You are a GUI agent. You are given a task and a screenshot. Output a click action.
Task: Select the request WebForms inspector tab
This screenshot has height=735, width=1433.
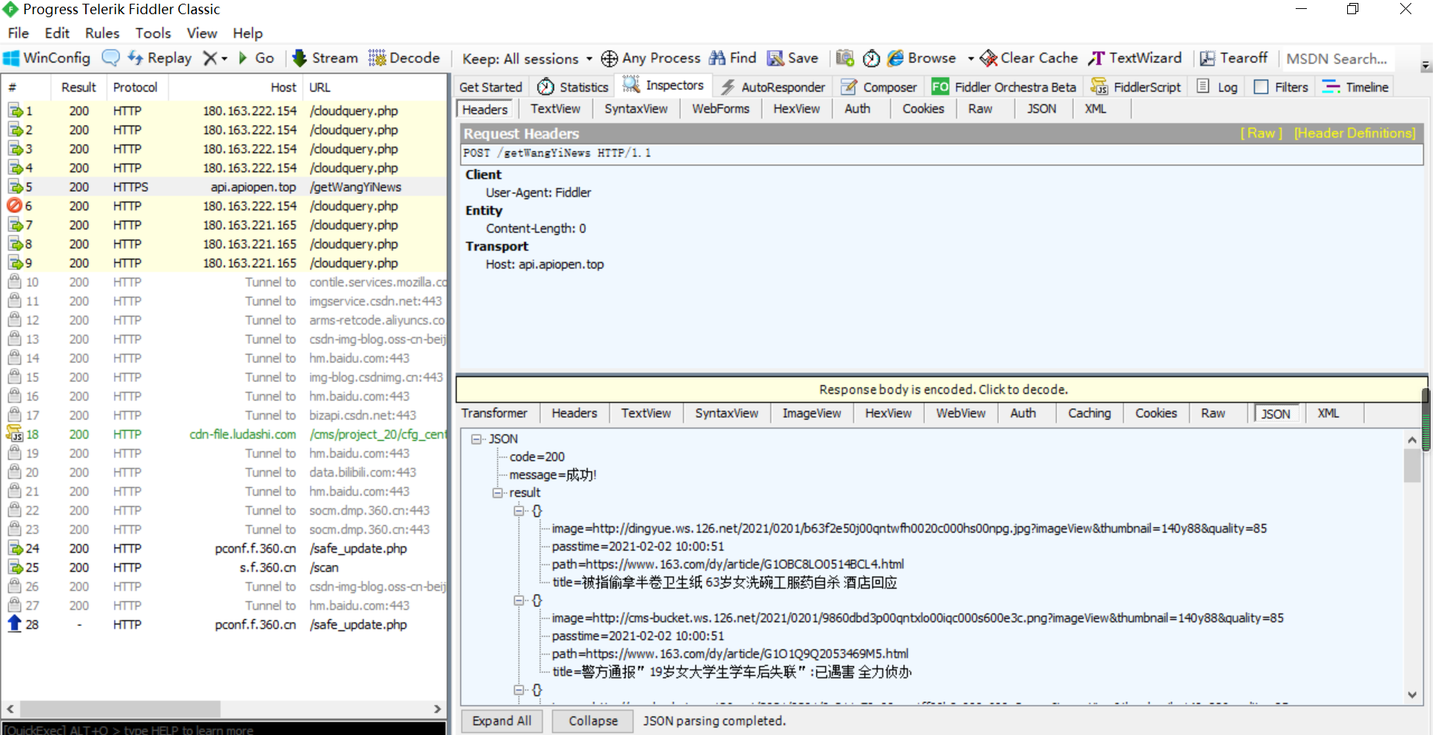point(720,109)
